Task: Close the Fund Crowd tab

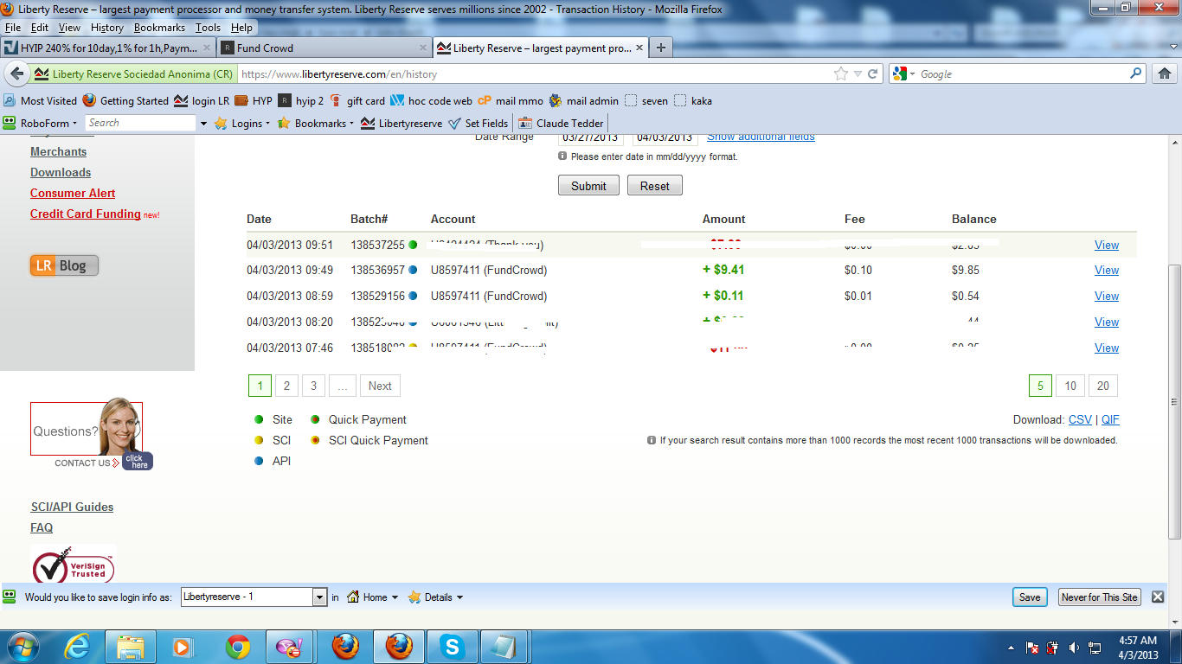Action: click(x=423, y=48)
